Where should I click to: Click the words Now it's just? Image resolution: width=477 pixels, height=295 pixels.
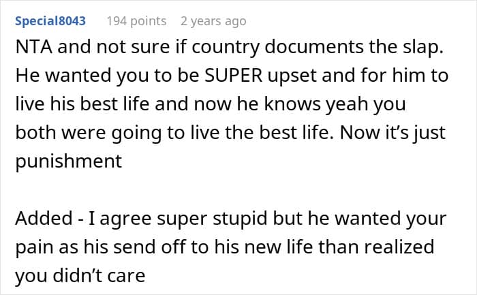(393, 133)
